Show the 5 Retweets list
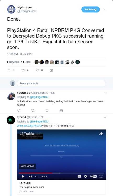This screenshot has width=113, height=196. tap(13, 62)
